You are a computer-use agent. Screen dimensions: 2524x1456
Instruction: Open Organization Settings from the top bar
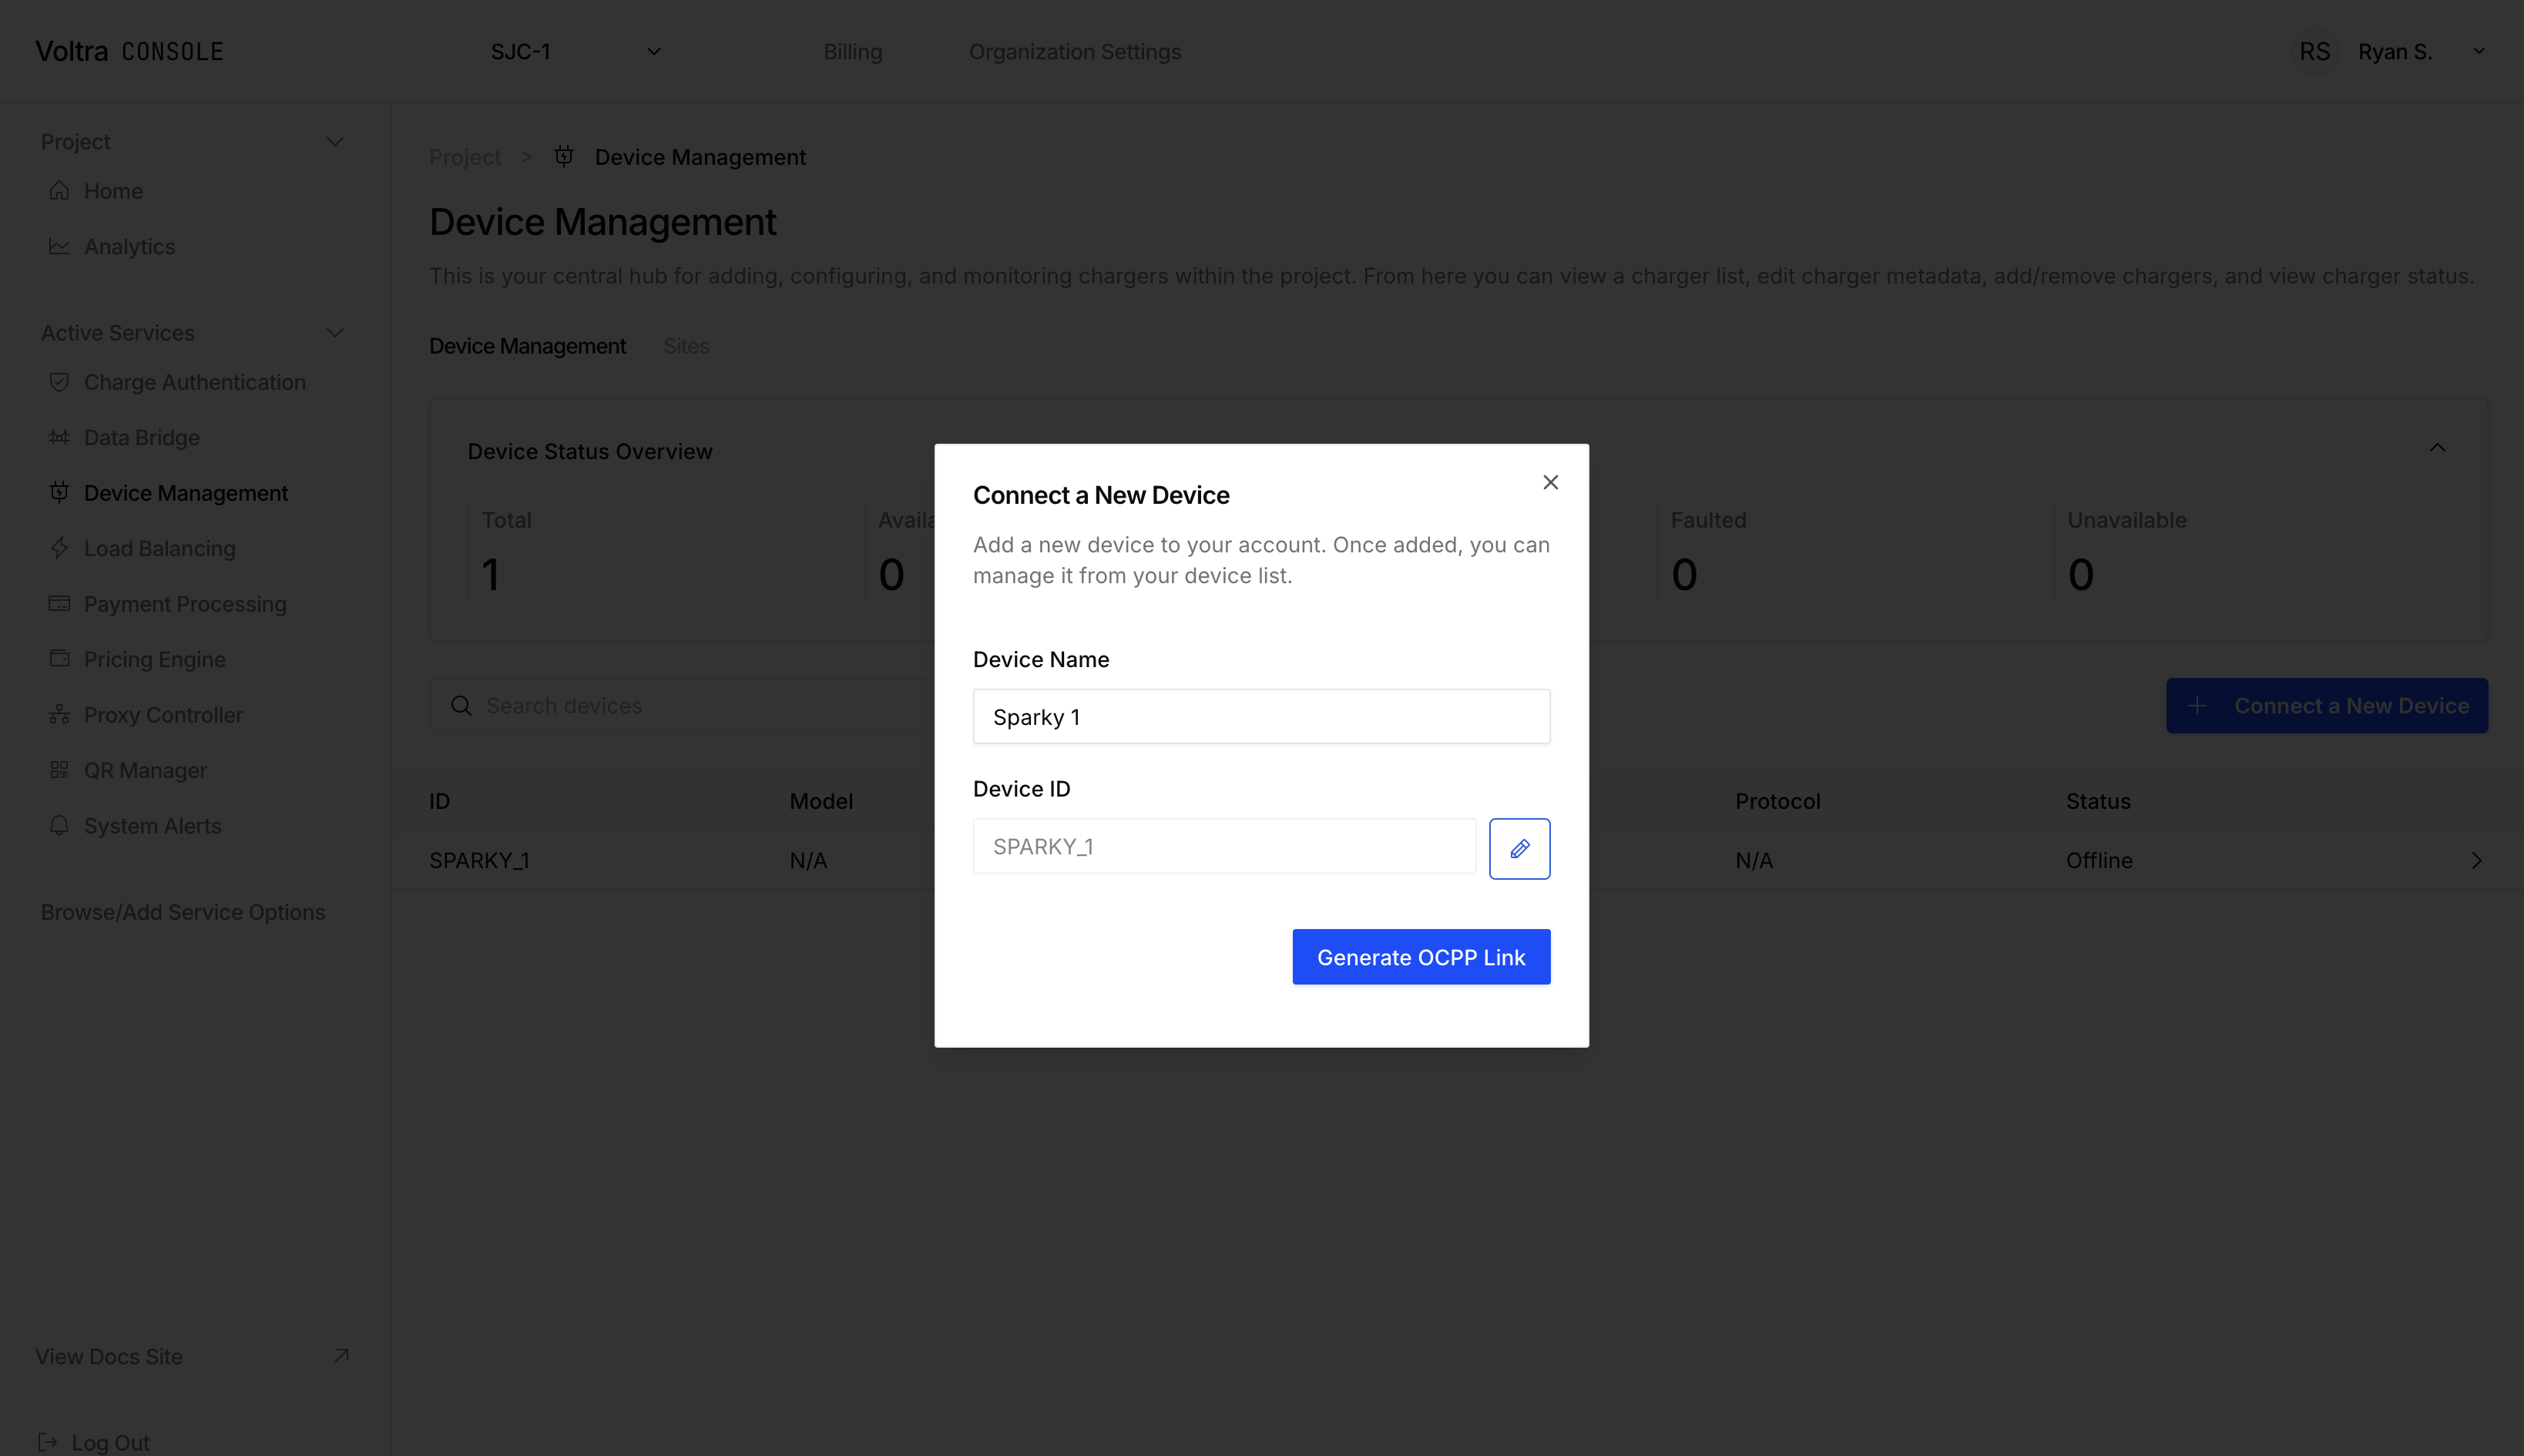click(x=1074, y=51)
